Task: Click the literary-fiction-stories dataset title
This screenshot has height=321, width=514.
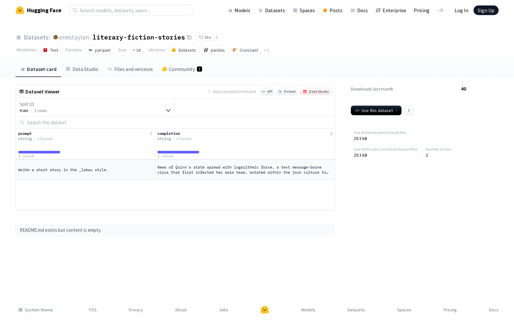Action: [139, 37]
